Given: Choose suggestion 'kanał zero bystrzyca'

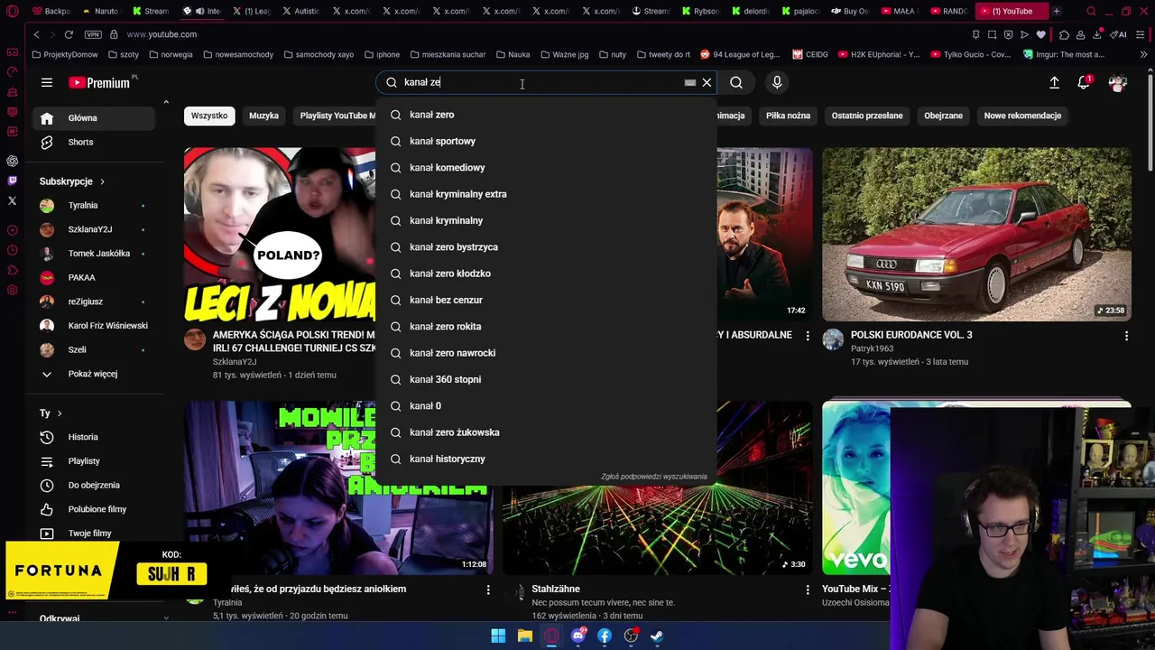Looking at the screenshot, I should coord(546,246).
